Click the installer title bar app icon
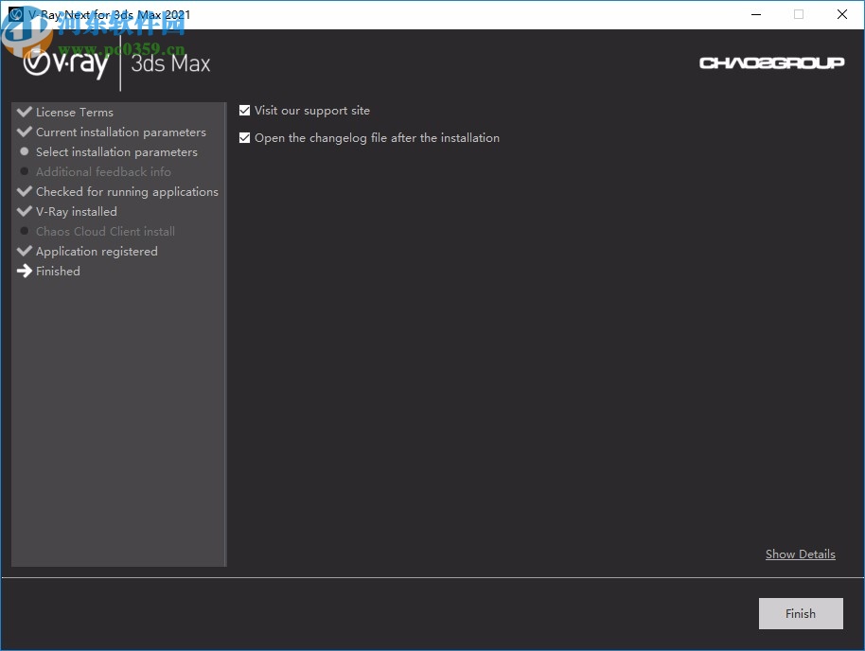This screenshot has width=865, height=651. coord(15,14)
